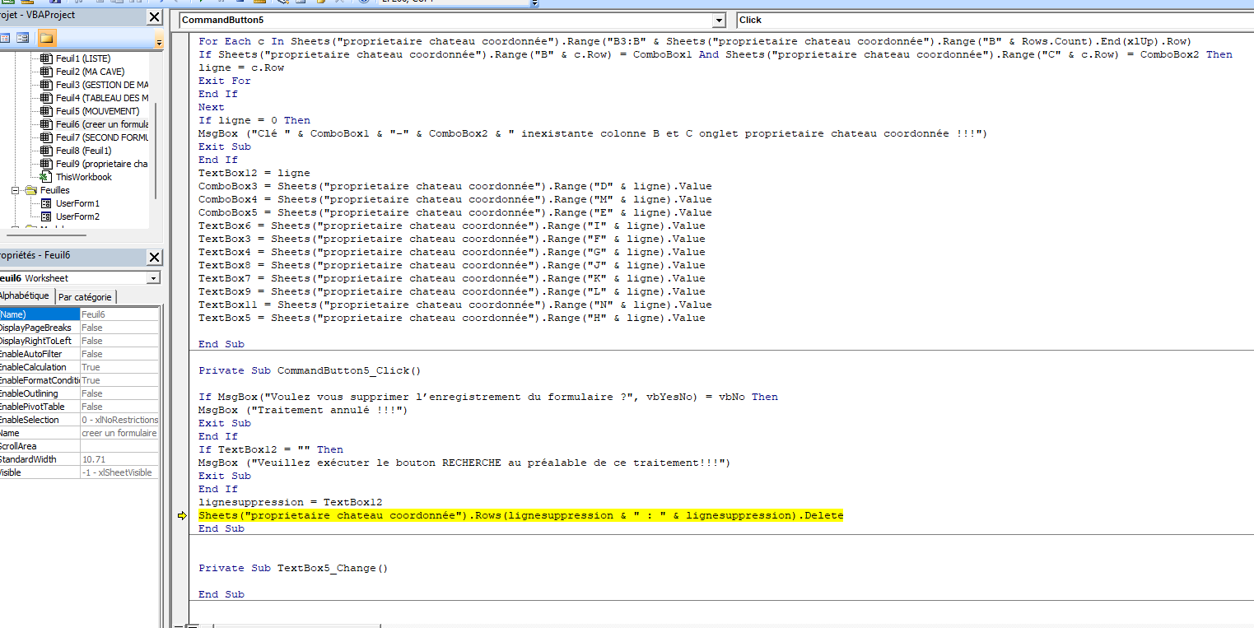Toggle folders view in Project explorer
The height and width of the screenshot is (628, 1254).
click(x=46, y=38)
